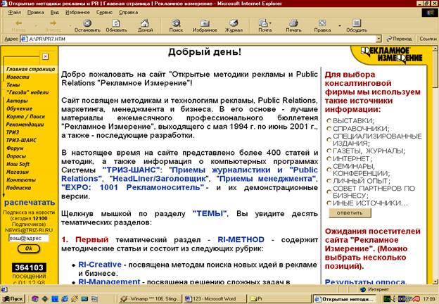This screenshot has width=439, height=304.
Task: Open Избранное favorites icon in toolbar
Action: click(205, 25)
